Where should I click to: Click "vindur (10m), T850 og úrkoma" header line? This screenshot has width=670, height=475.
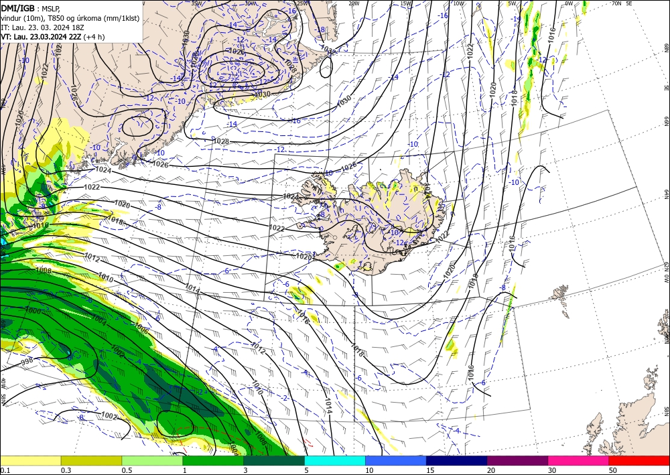[52, 18]
